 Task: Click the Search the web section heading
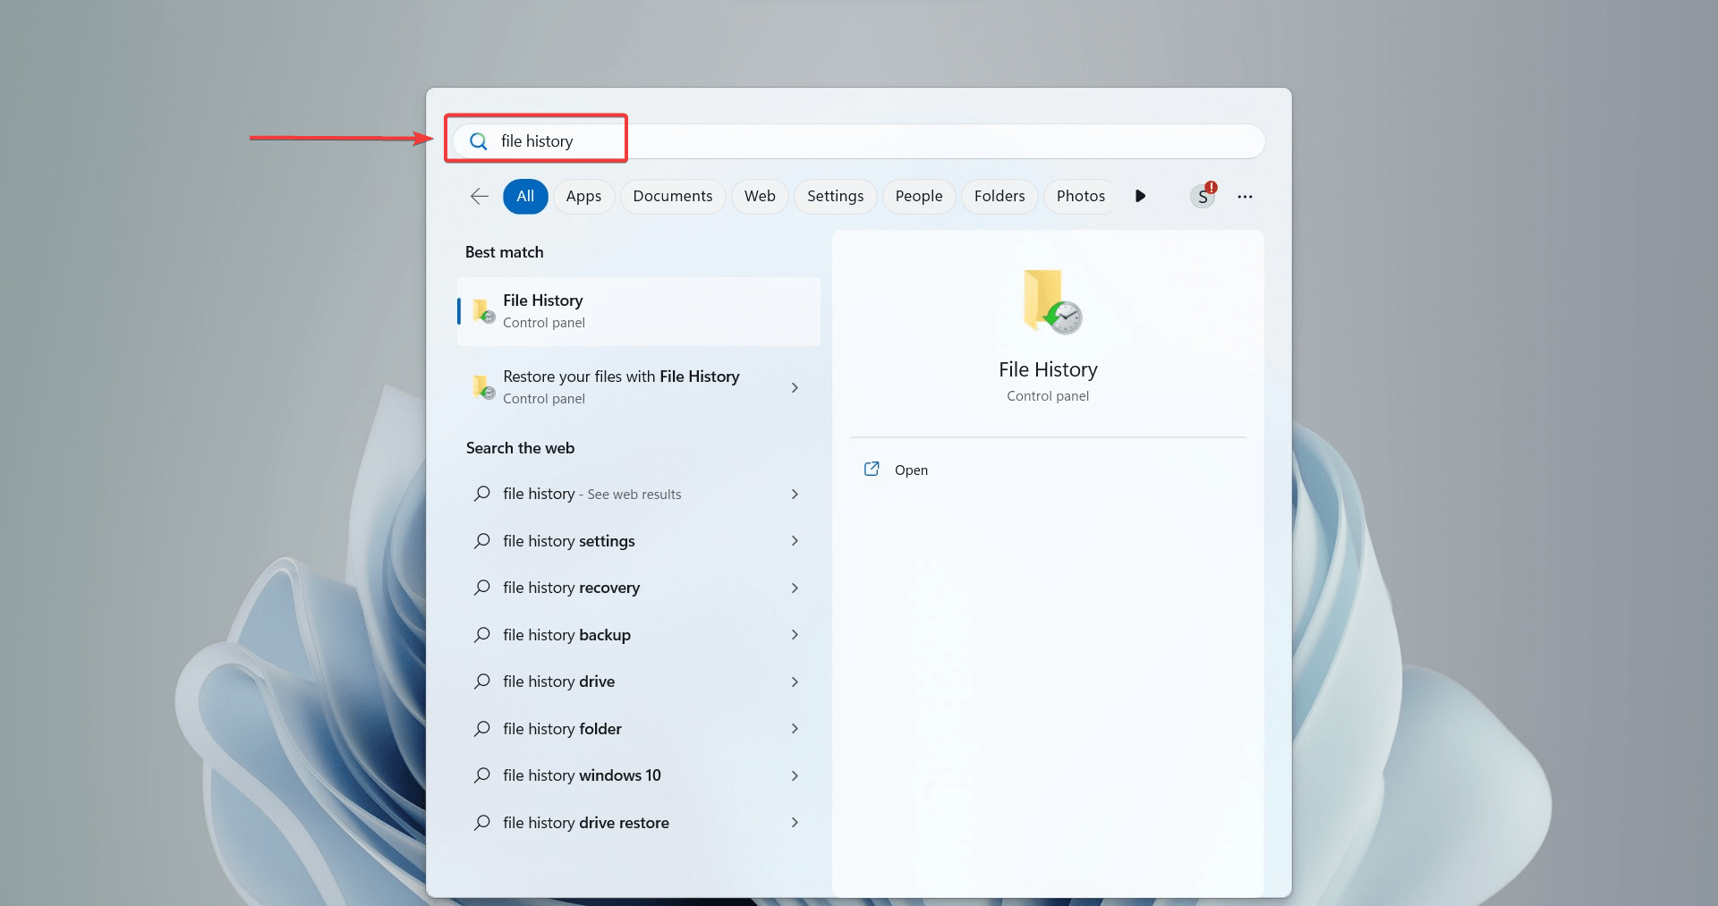coord(520,448)
